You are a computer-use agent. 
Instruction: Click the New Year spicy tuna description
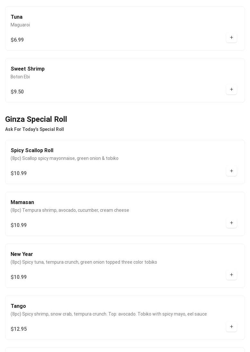point(84,262)
